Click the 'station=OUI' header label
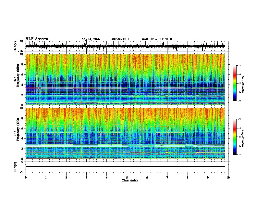 click(120, 39)
